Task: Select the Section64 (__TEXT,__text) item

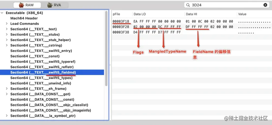Action: pyautogui.click(x=33, y=29)
